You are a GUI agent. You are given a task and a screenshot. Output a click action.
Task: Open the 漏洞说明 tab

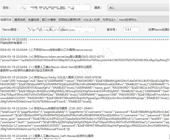tap(20, 19)
